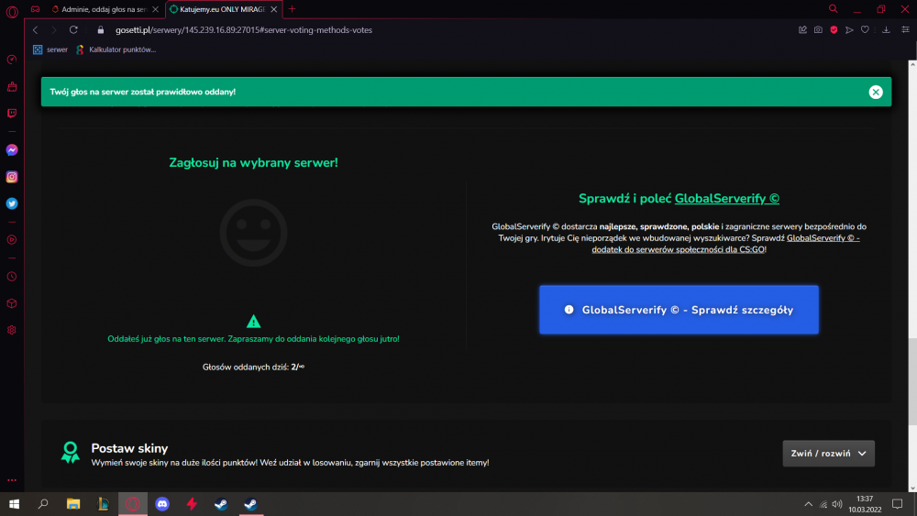This screenshot has height=516, width=917.
Task: Close the Katujemy.eu tab
Action: [x=273, y=9]
